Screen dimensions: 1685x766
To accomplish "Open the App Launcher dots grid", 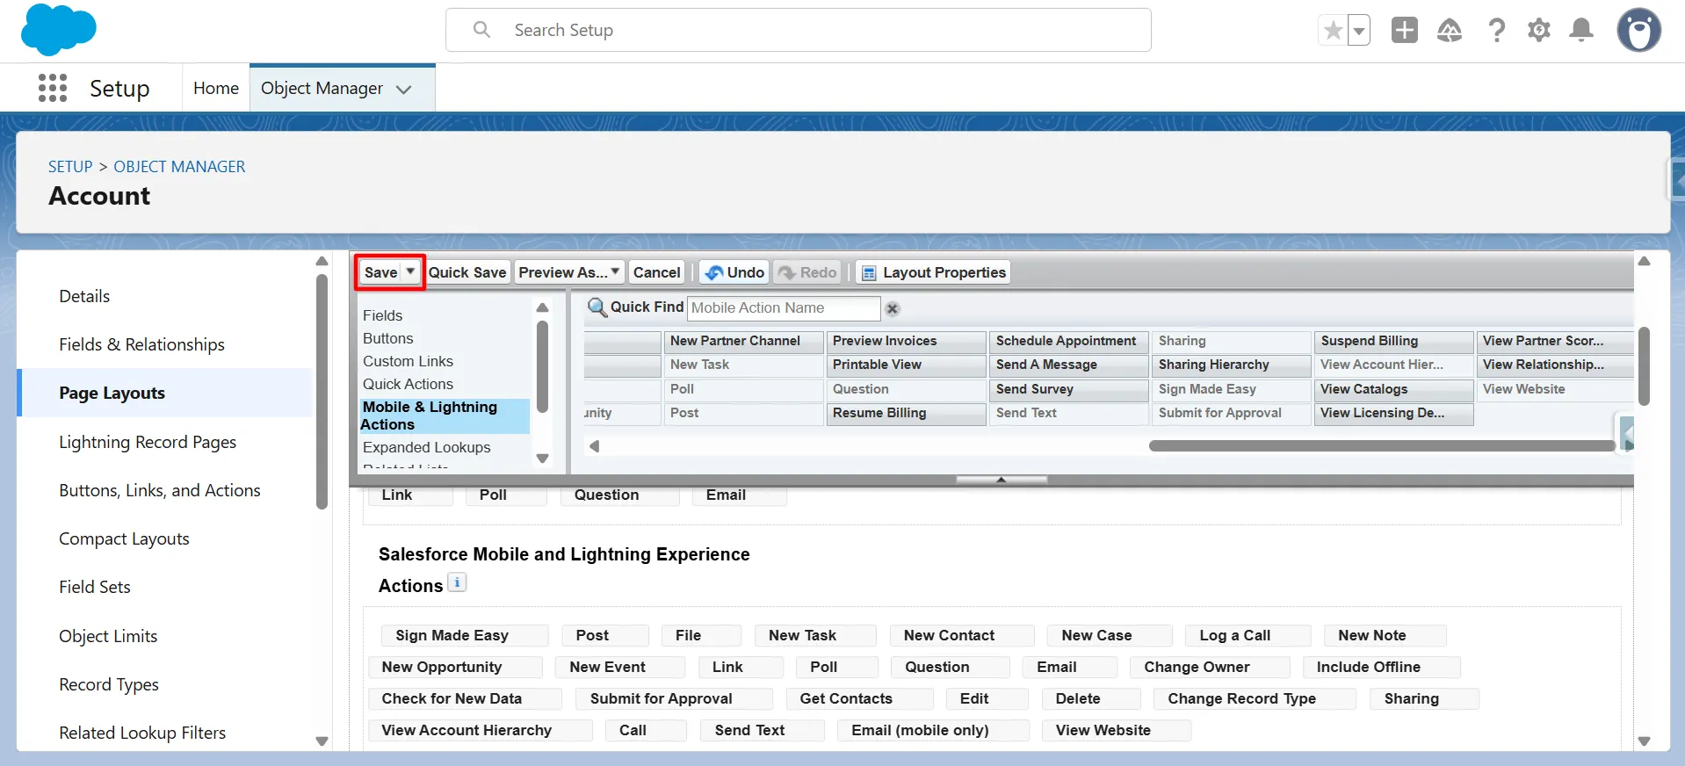I will click(x=53, y=88).
